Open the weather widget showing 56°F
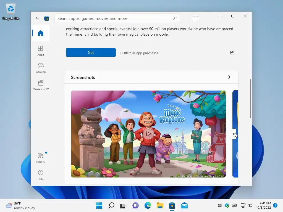 20,205
